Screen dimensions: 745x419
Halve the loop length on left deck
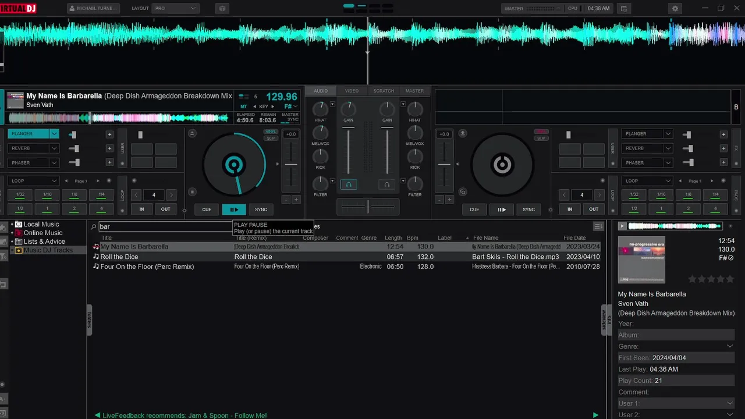(x=136, y=195)
